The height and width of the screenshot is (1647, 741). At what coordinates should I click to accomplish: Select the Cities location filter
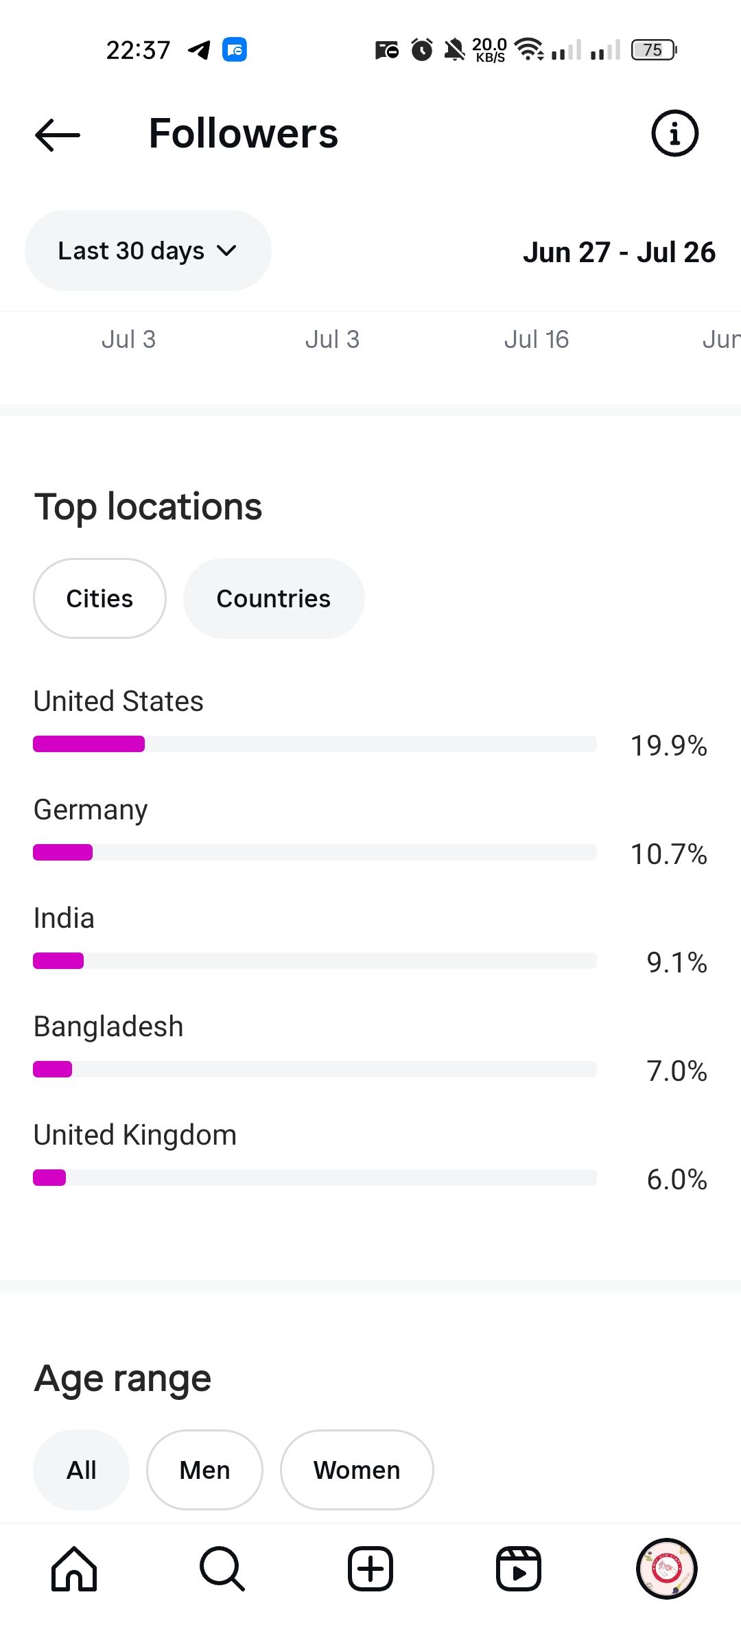(99, 598)
